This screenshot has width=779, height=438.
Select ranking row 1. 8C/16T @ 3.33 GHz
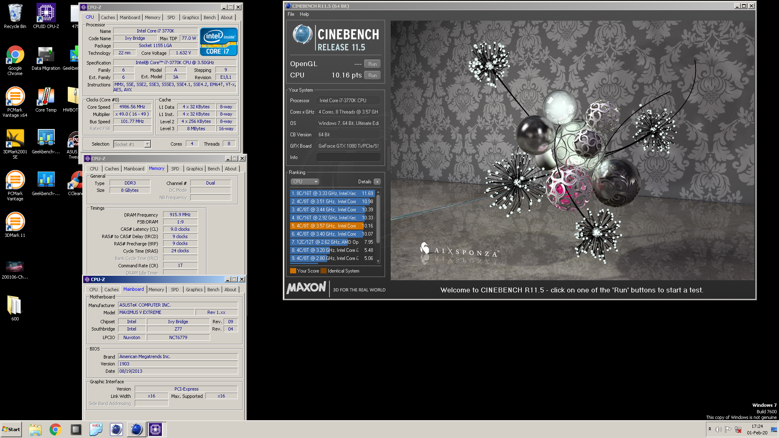point(332,193)
